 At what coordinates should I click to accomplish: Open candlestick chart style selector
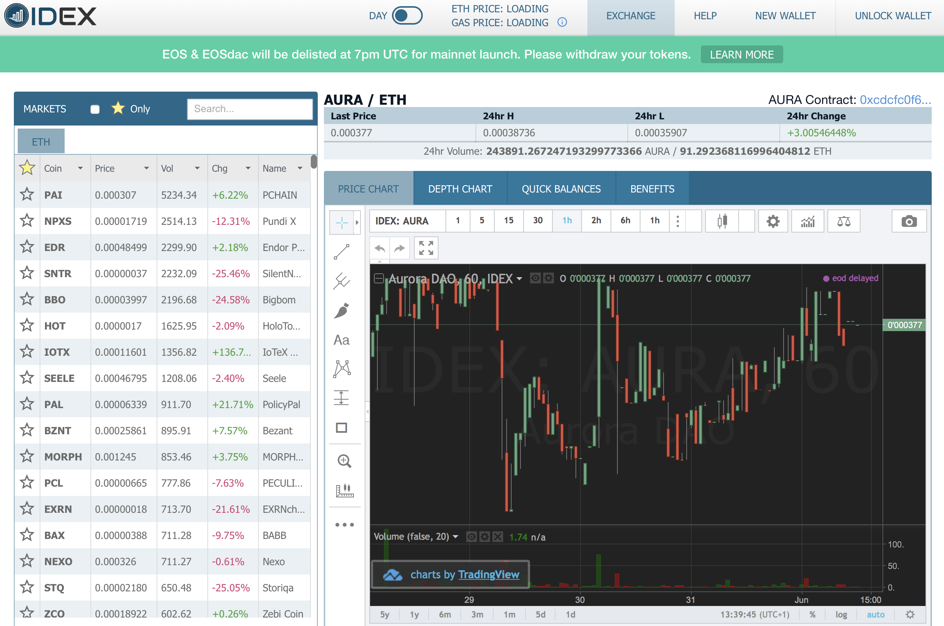click(x=722, y=221)
